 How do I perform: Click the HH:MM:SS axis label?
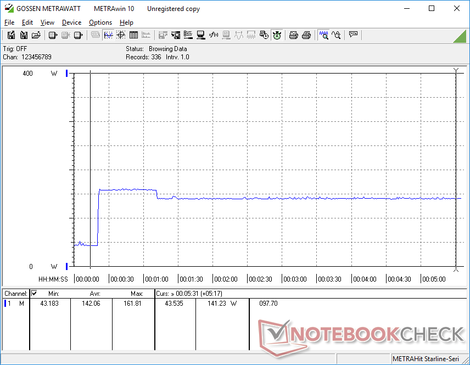[53, 279]
